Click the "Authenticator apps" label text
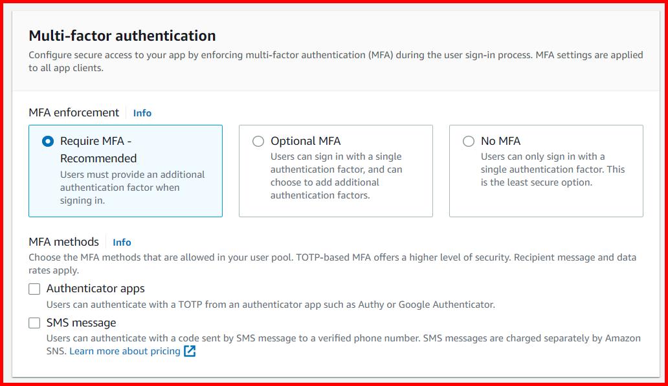 [95, 289]
